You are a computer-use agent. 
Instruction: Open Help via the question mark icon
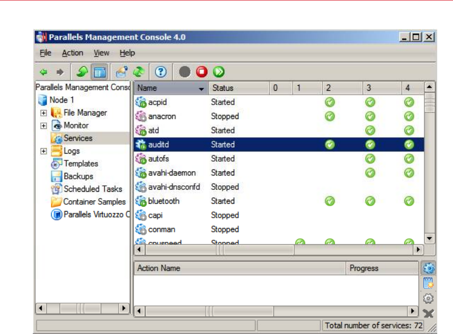[161, 72]
